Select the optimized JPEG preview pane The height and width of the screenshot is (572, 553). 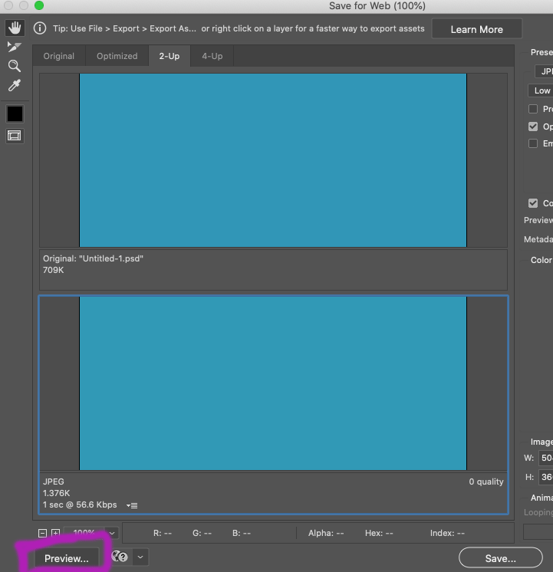pyautogui.click(x=273, y=383)
